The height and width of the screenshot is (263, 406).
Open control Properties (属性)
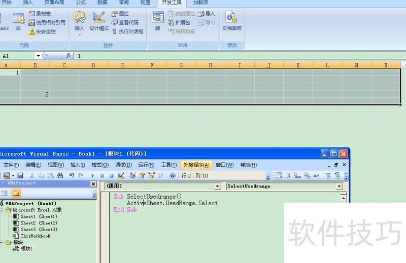click(120, 14)
